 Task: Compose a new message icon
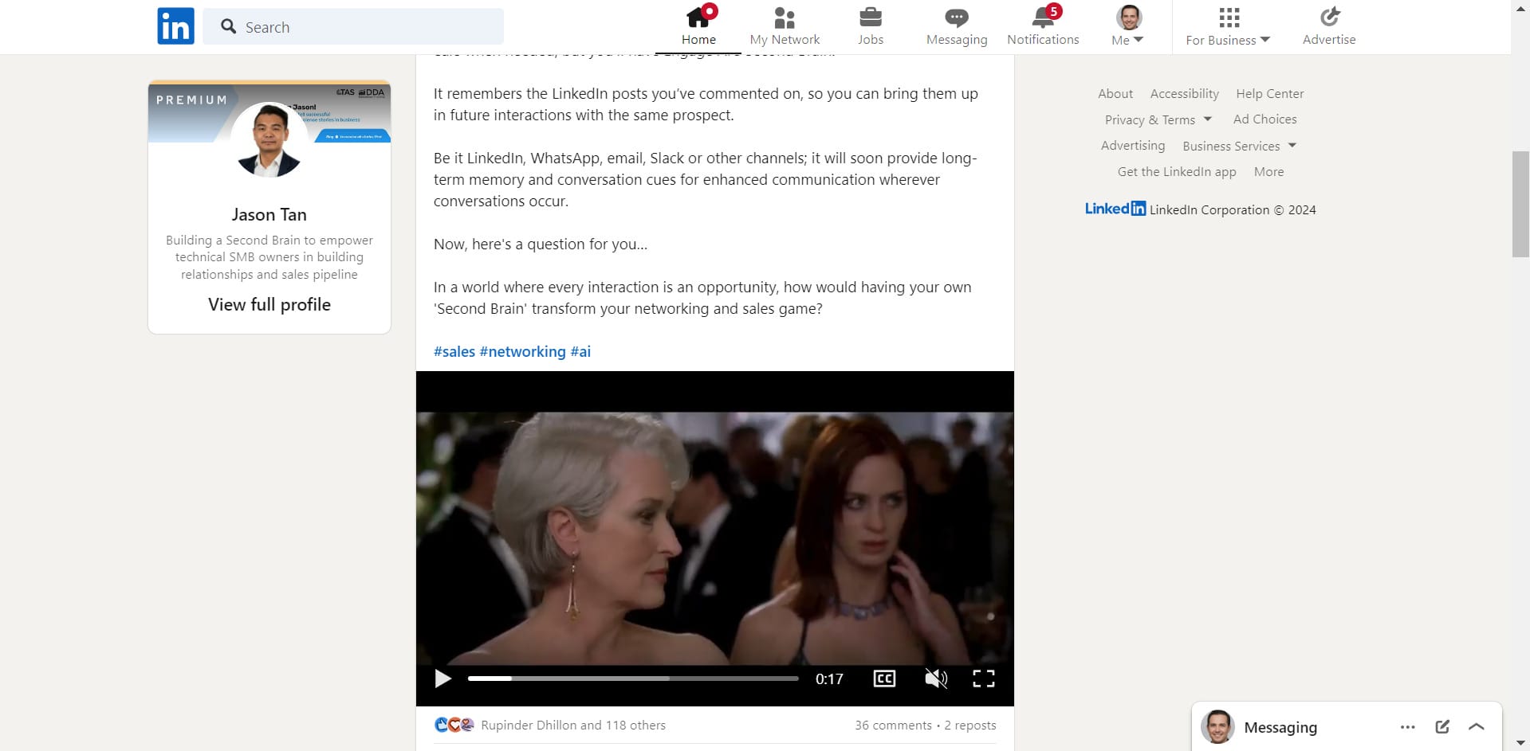coord(1442,726)
